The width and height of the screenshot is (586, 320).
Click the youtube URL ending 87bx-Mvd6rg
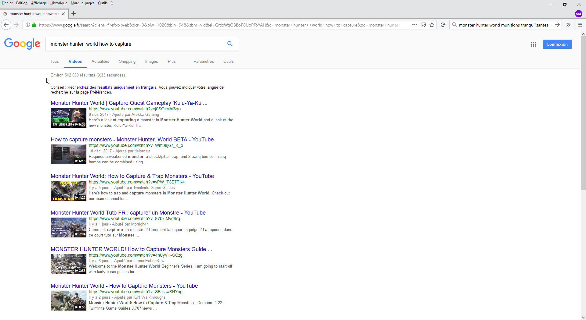click(x=134, y=219)
